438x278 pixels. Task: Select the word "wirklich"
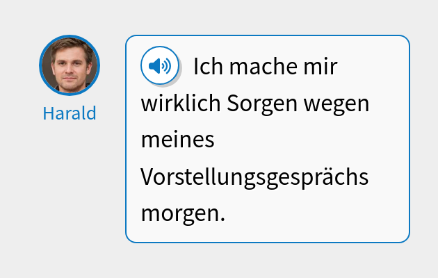coord(181,104)
